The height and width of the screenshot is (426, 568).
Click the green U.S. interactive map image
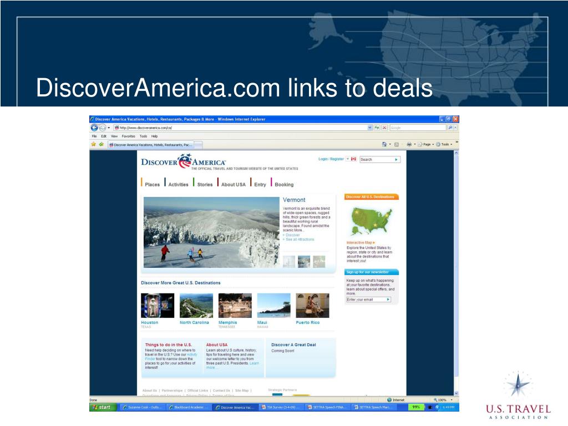(371, 221)
